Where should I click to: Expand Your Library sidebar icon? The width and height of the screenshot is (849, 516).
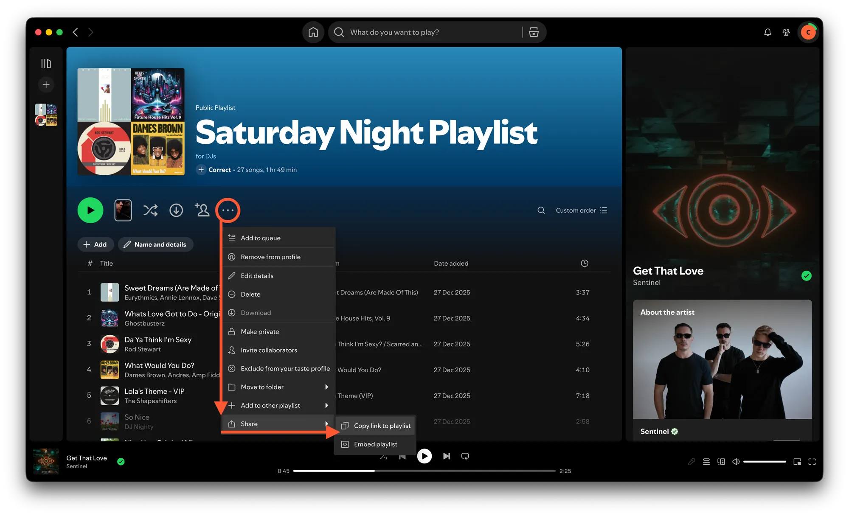coord(46,64)
